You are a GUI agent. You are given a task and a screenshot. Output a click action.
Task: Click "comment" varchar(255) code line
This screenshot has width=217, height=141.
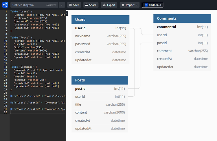(30, 80)
